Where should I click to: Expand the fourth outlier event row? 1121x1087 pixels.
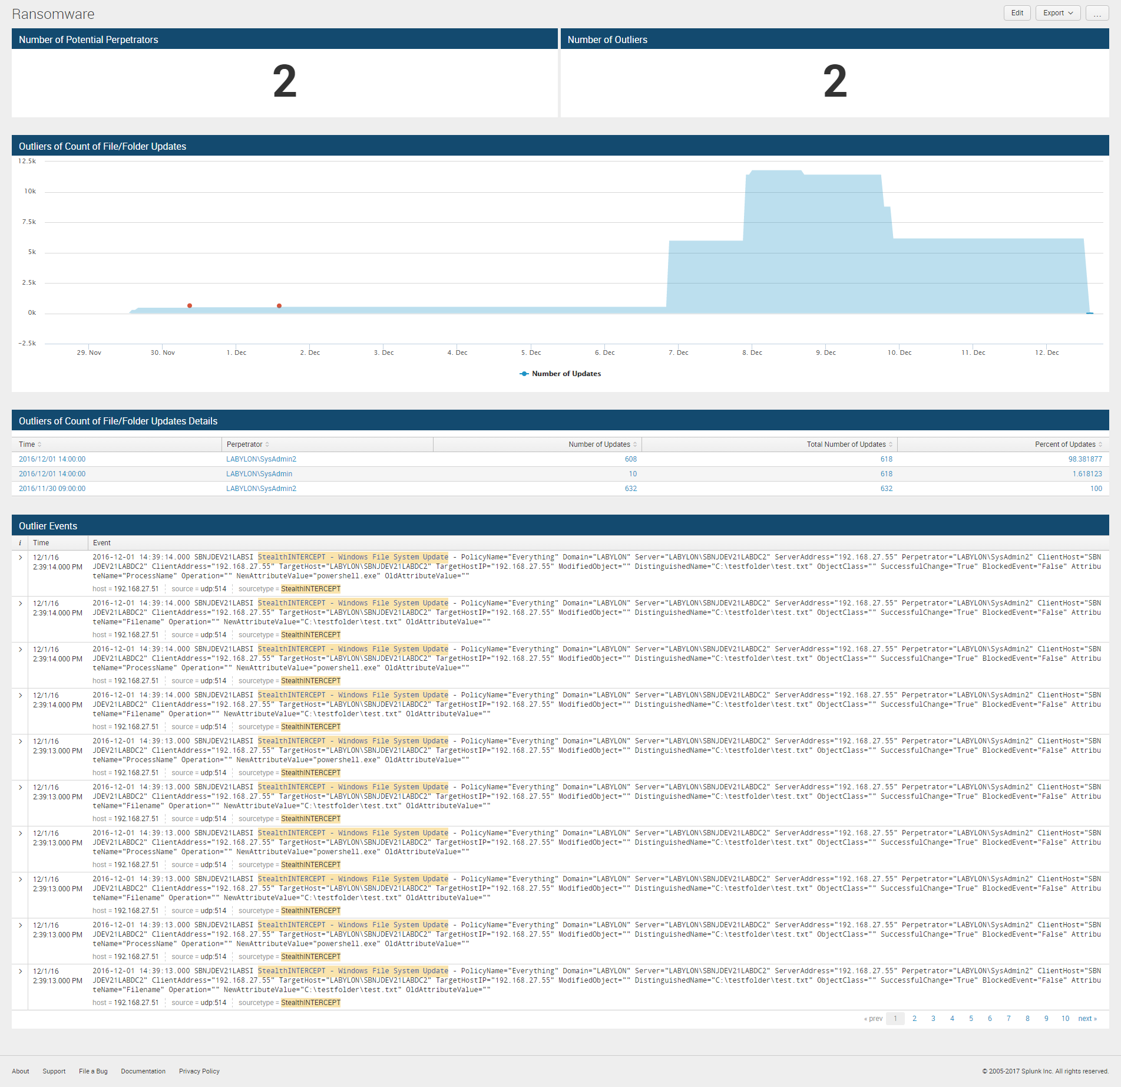[20, 696]
